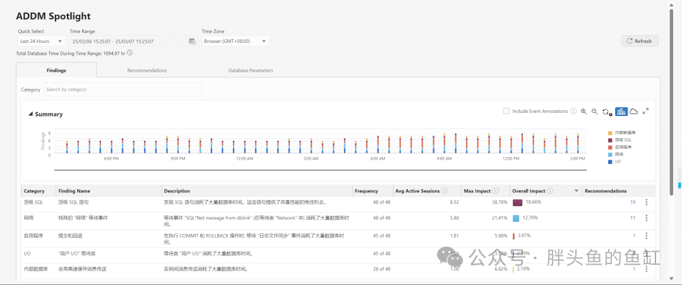Open the Time Zone Browser dropdown

click(236, 41)
